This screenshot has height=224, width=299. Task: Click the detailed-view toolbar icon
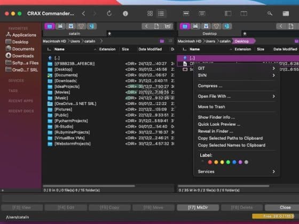(x=202, y=13)
